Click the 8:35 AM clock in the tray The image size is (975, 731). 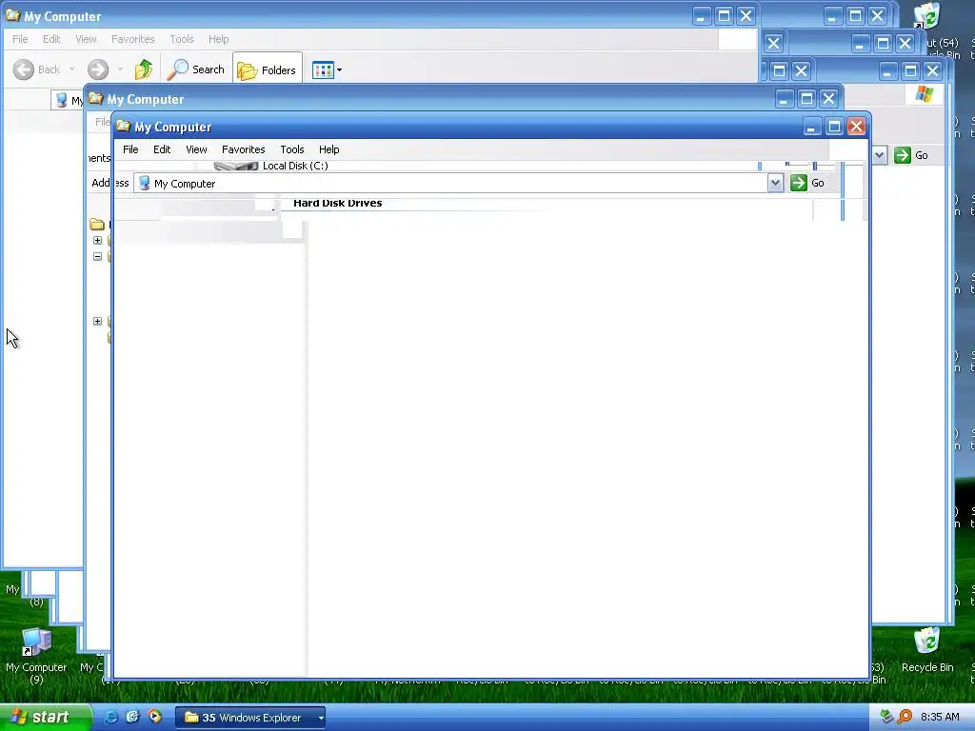tap(940, 718)
